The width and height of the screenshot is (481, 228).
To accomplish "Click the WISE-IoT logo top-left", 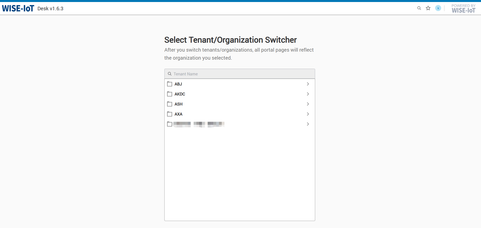I will (x=18, y=8).
